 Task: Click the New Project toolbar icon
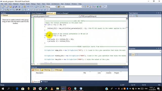click(3, 7)
